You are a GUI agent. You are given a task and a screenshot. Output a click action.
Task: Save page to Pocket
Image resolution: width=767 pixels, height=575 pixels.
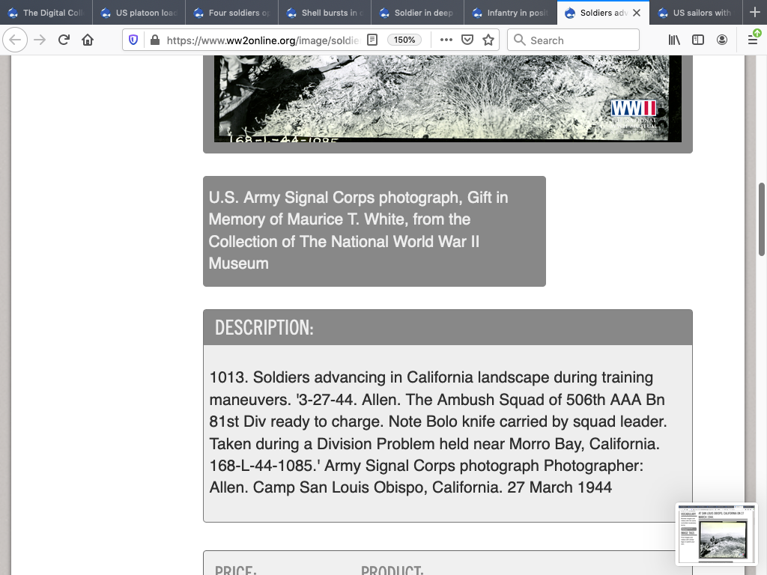coord(467,40)
